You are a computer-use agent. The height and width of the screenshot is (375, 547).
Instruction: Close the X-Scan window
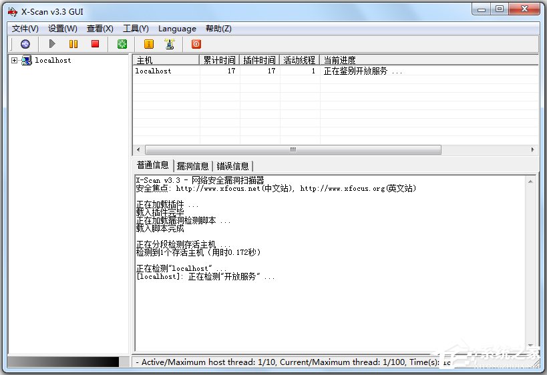pyautogui.click(x=524, y=9)
